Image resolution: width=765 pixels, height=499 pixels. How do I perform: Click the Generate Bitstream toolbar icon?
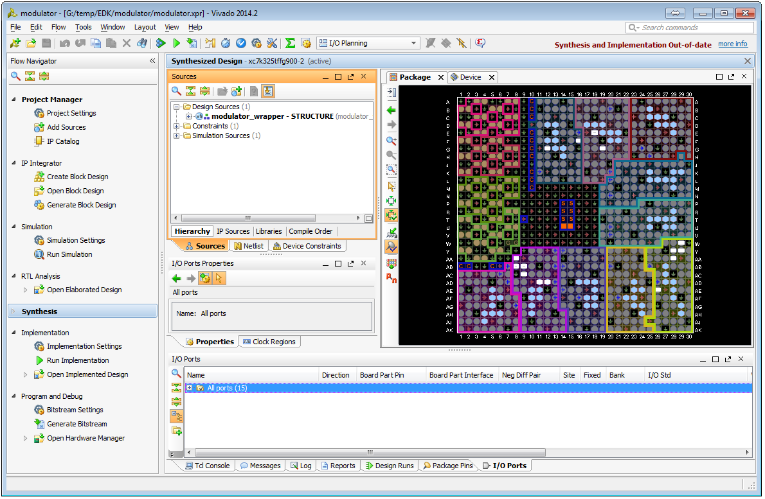click(192, 44)
